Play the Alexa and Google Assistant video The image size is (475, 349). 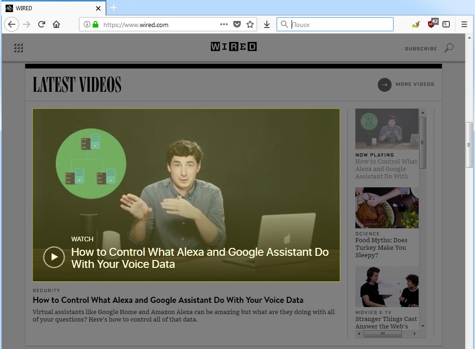pos(54,257)
